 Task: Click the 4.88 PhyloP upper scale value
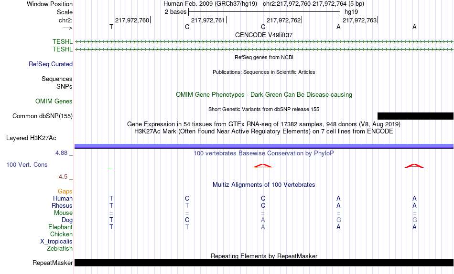click(x=61, y=153)
